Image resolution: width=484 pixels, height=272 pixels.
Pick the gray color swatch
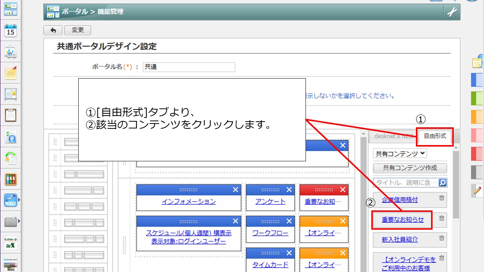(x=478, y=172)
